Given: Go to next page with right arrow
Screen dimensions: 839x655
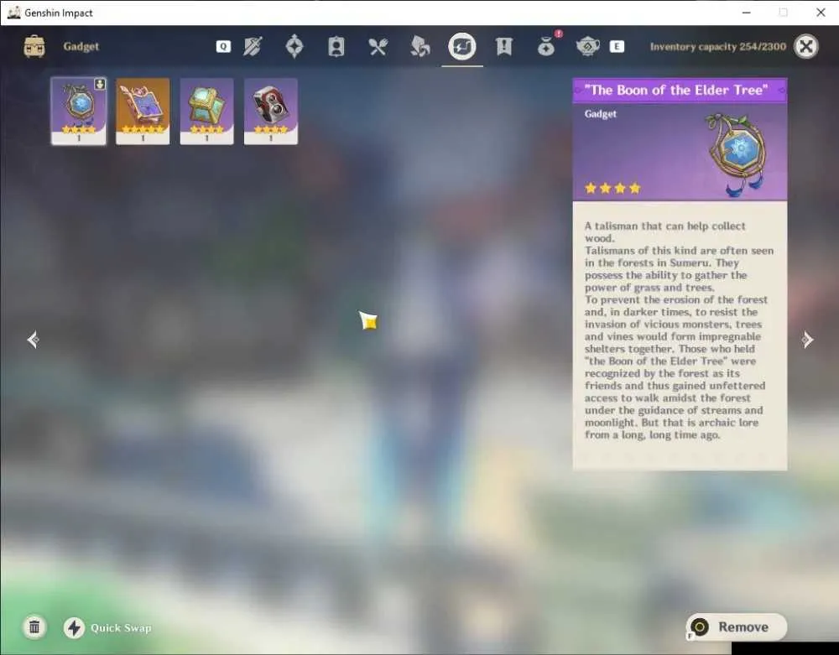Looking at the screenshot, I should pyautogui.click(x=807, y=340).
